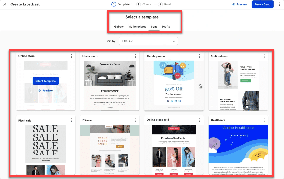Open Online store grid card options menu

pos(200,120)
